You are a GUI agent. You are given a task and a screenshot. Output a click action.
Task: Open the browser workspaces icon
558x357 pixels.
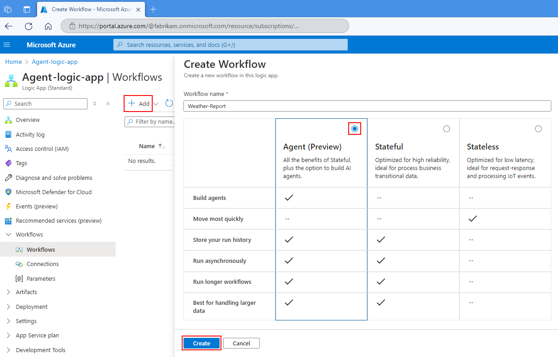pos(8,9)
